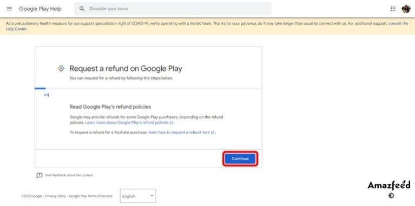
Task: Click Give feedback about this content
Action: pos(69,175)
